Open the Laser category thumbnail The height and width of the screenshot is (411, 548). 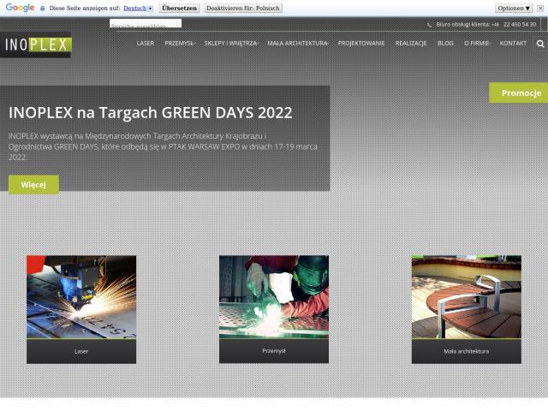click(81, 297)
